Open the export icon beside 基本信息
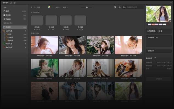 pos(155,58)
